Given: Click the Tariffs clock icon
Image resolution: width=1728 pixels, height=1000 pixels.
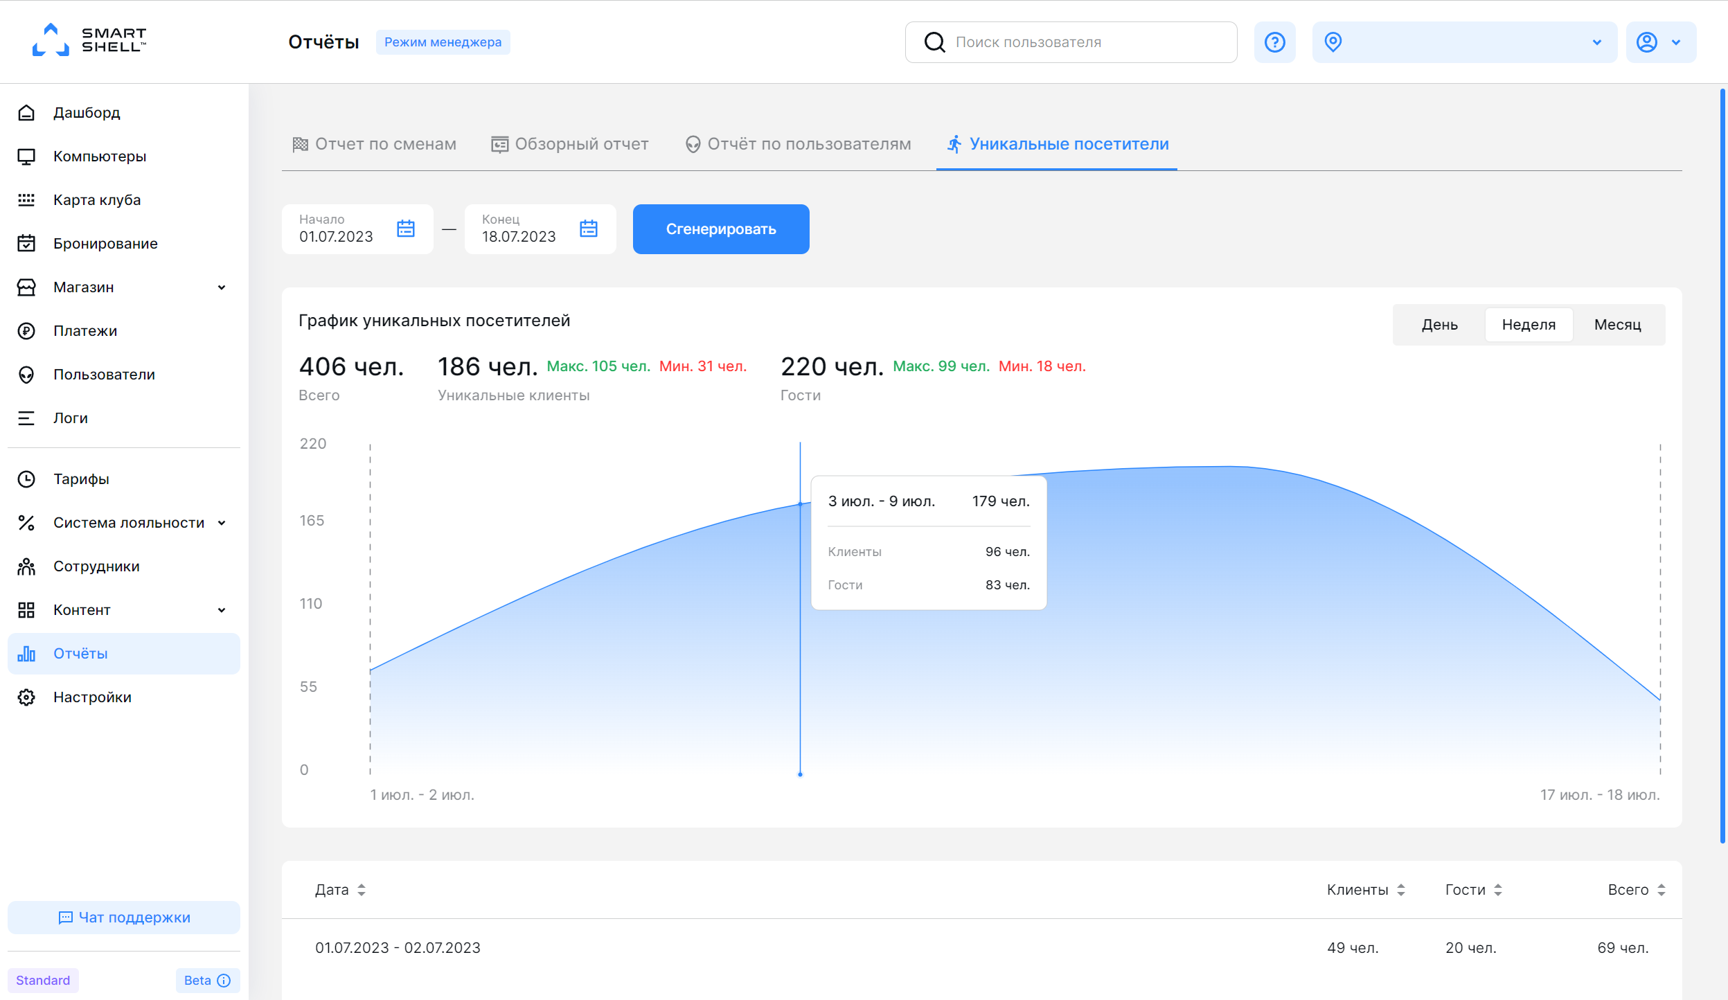Looking at the screenshot, I should click(x=26, y=479).
